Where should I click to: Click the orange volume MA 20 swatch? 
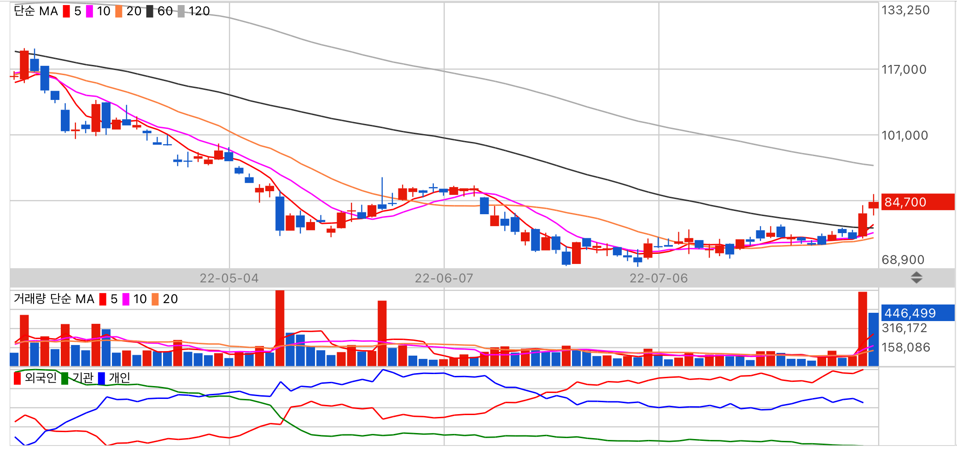[x=155, y=299]
